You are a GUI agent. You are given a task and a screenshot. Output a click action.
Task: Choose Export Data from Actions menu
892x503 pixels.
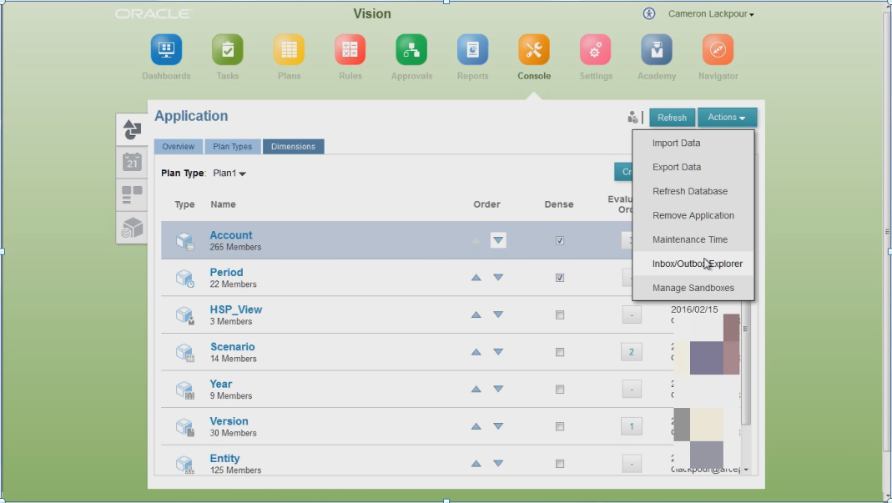[x=693, y=167]
